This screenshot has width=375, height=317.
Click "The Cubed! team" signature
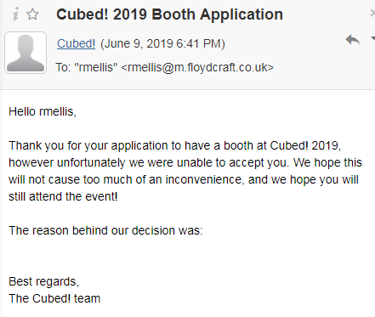pyautogui.click(x=54, y=298)
